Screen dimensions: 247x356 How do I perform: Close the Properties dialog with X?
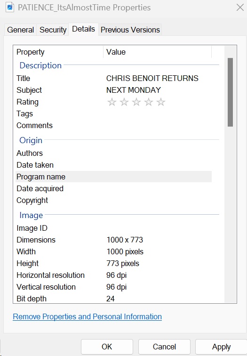tap(240, 7)
